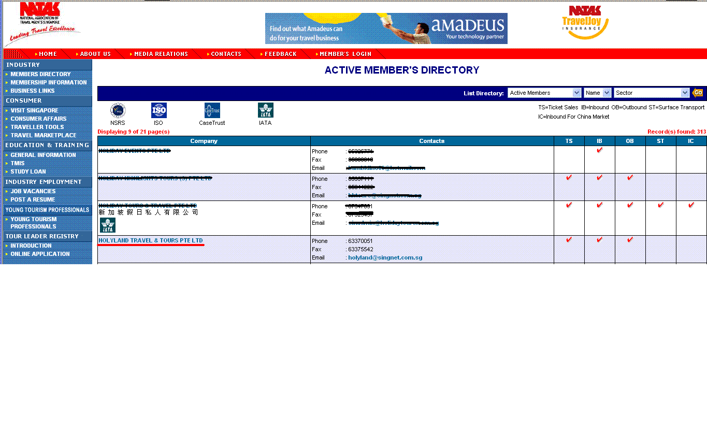Viewport: 707px width, 431px height.
Task: Click the IATA icon in the legend
Action: tap(265, 110)
